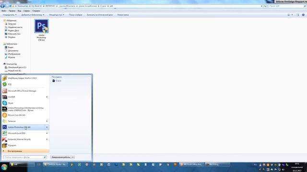Click the Windows Start orb
Screen dimensions: 307x172
tap(4, 167)
